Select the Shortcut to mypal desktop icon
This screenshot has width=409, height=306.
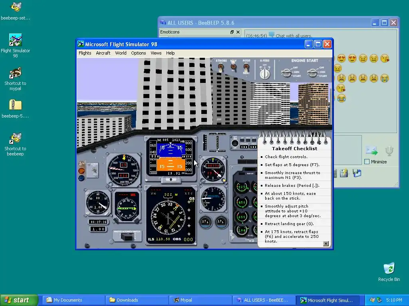pos(16,79)
